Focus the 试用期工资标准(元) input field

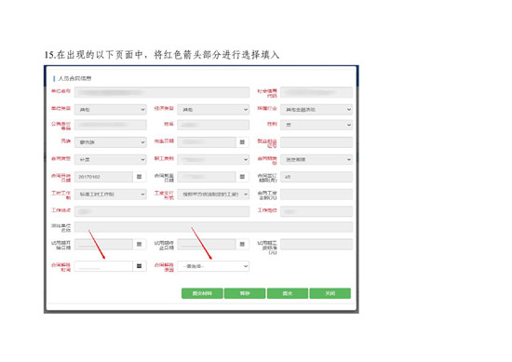[317, 244]
